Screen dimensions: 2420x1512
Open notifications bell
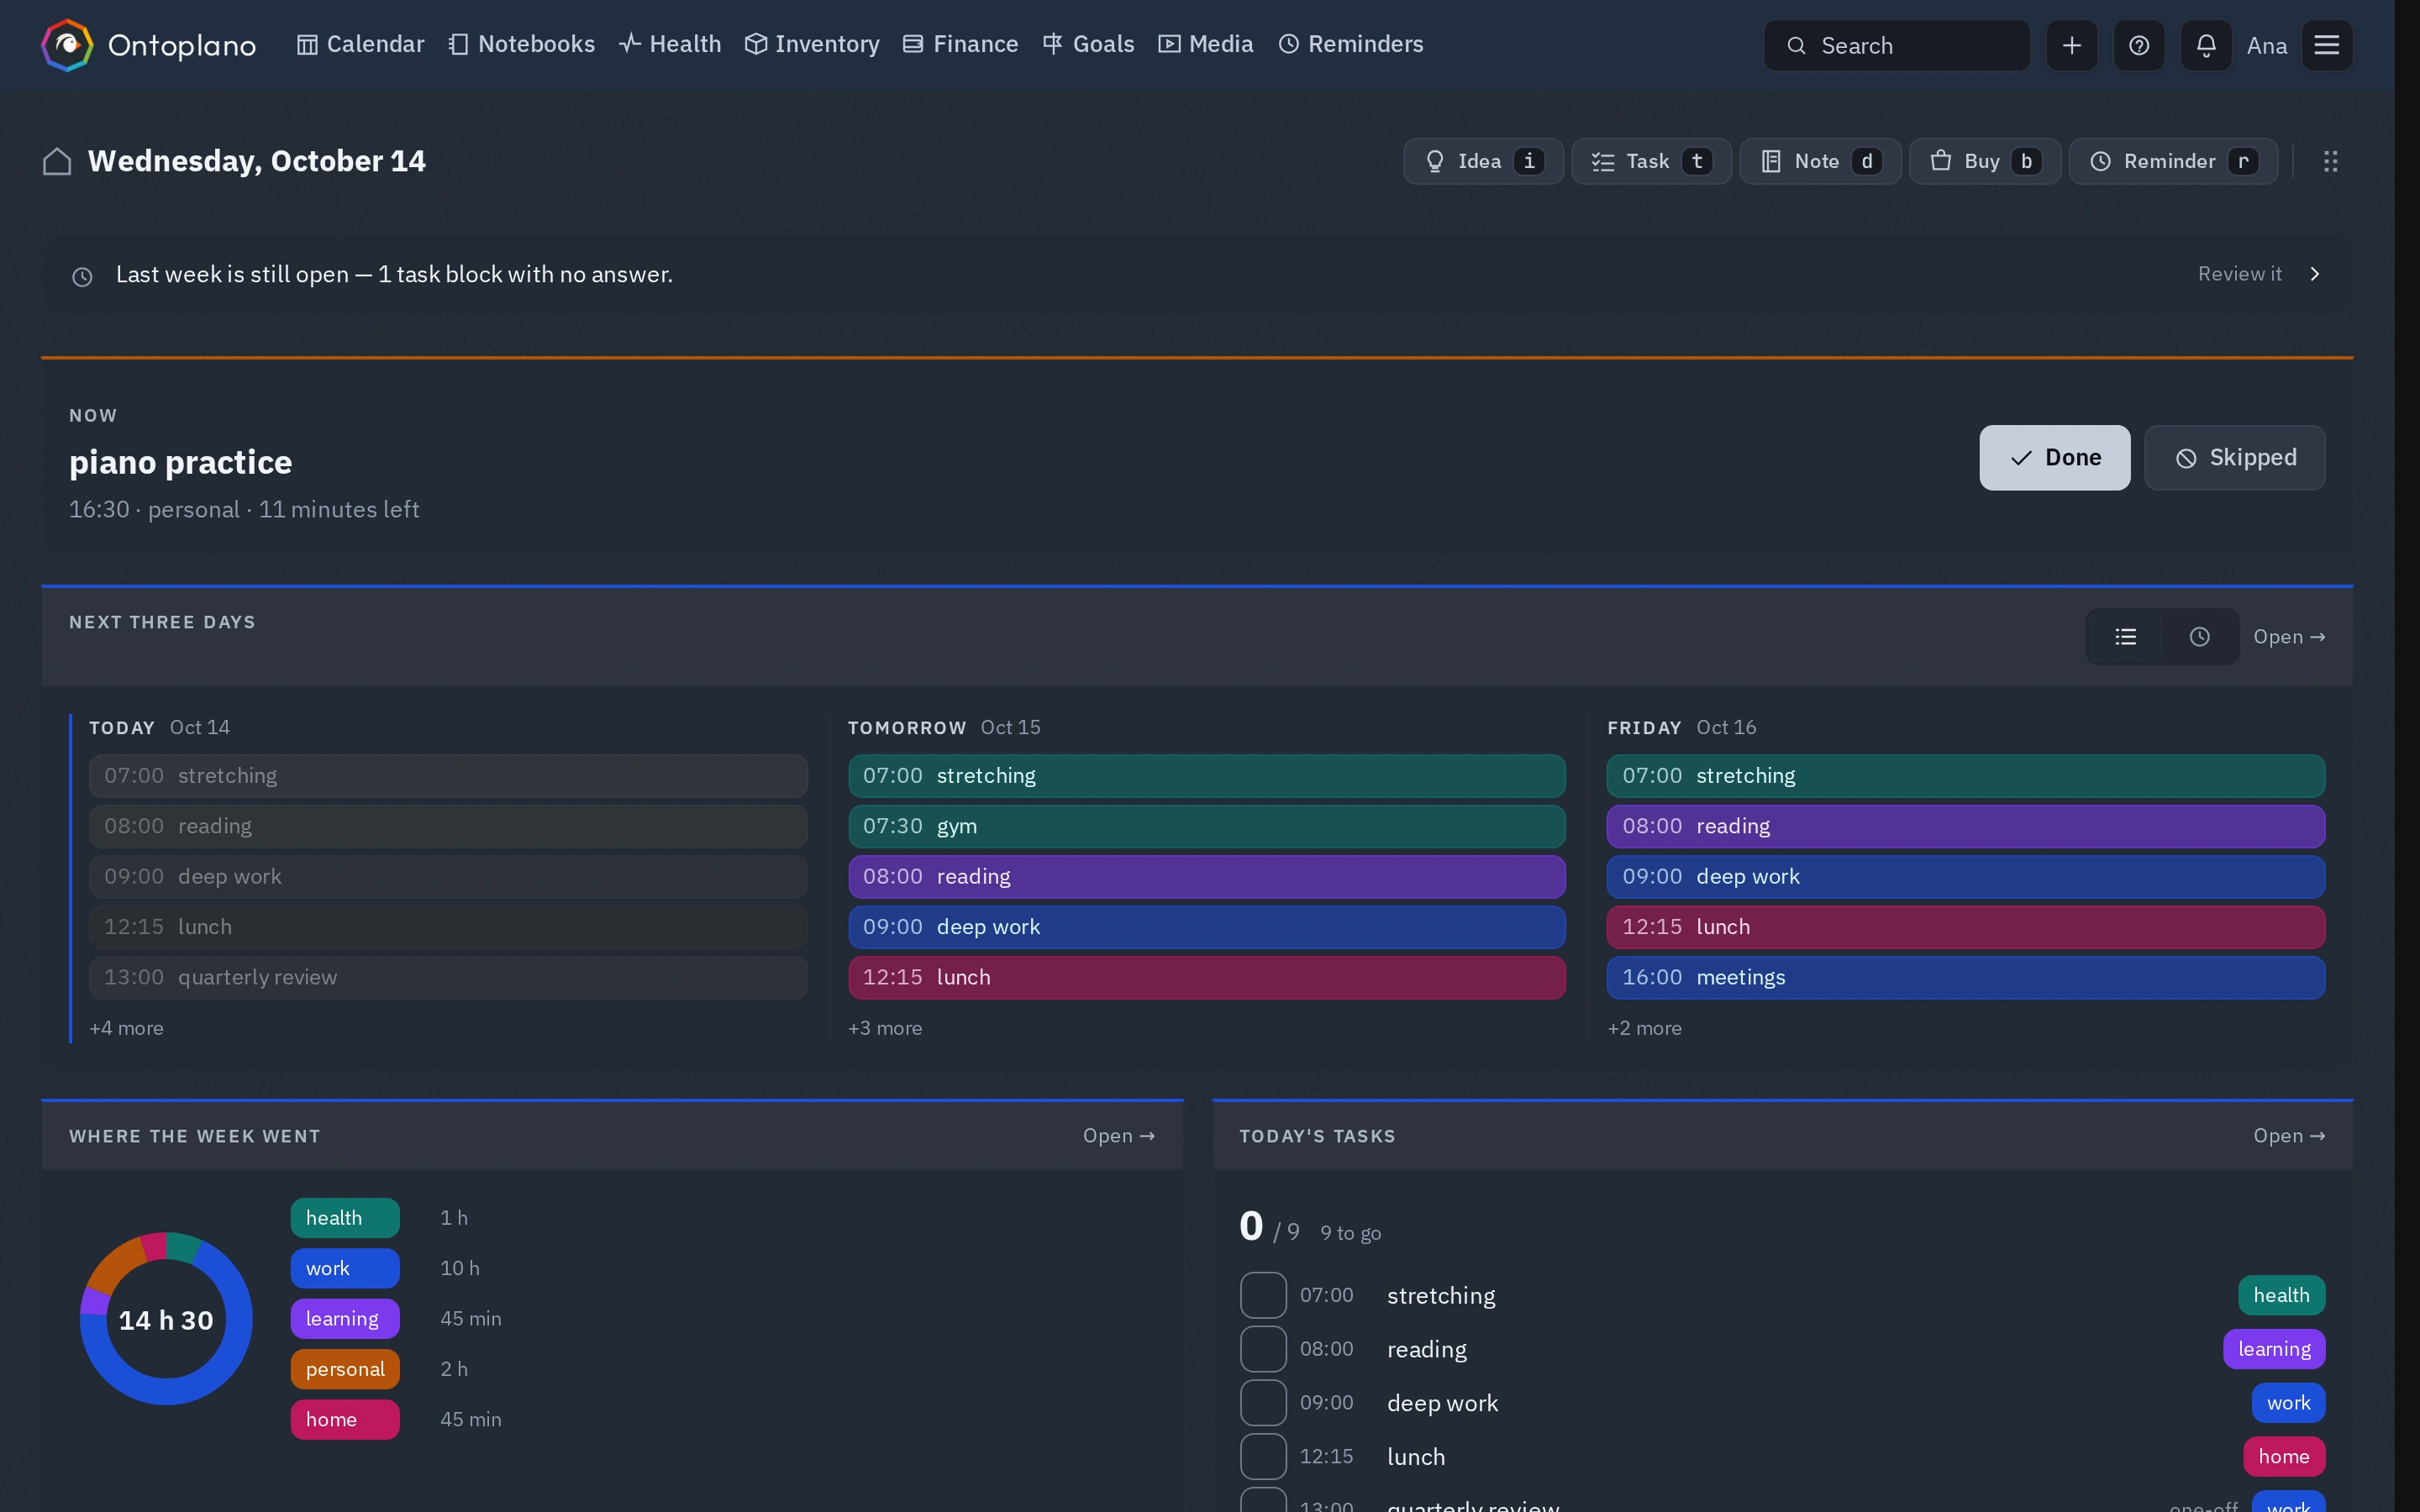pos(2205,45)
